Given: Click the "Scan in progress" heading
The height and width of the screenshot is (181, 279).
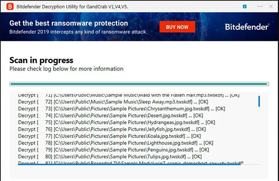Looking at the screenshot, I should (41, 60).
